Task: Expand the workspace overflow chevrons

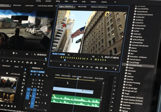Action: tap(115, 2)
